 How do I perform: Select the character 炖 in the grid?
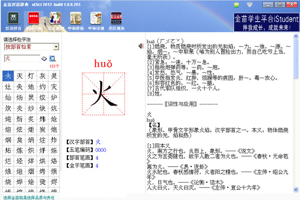click(8, 119)
